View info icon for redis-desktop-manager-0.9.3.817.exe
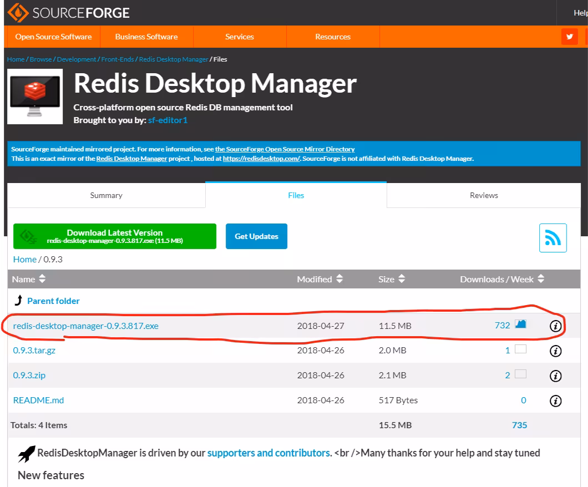The height and width of the screenshot is (487, 588). [x=555, y=326]
